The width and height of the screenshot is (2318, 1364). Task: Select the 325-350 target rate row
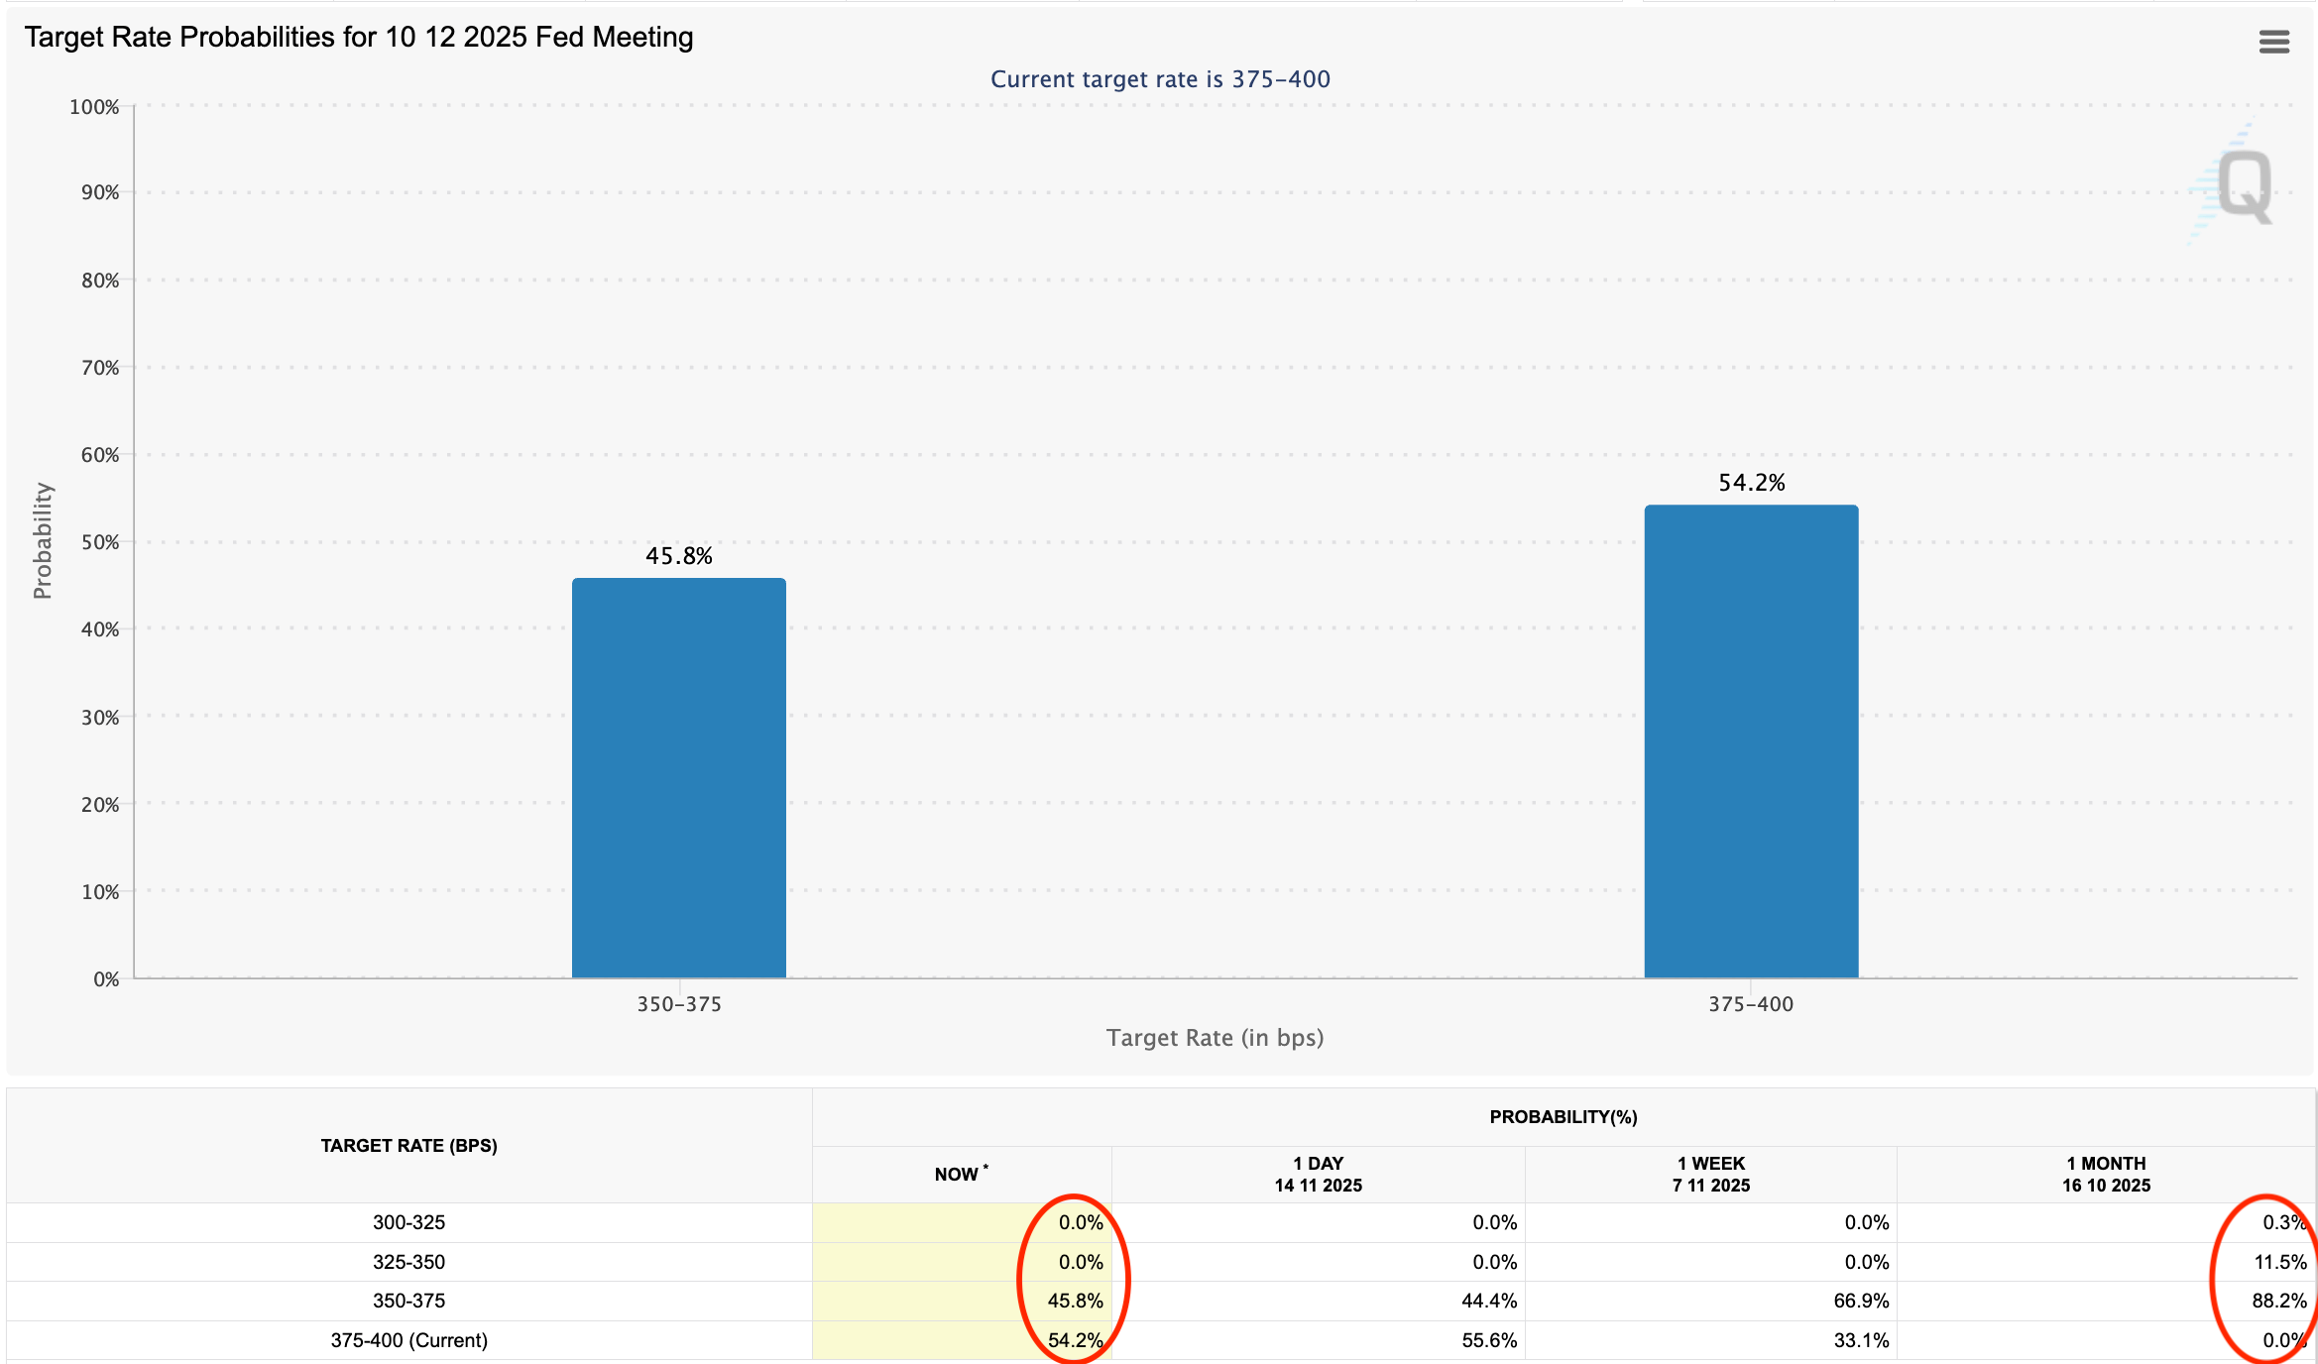(408, 1262)
